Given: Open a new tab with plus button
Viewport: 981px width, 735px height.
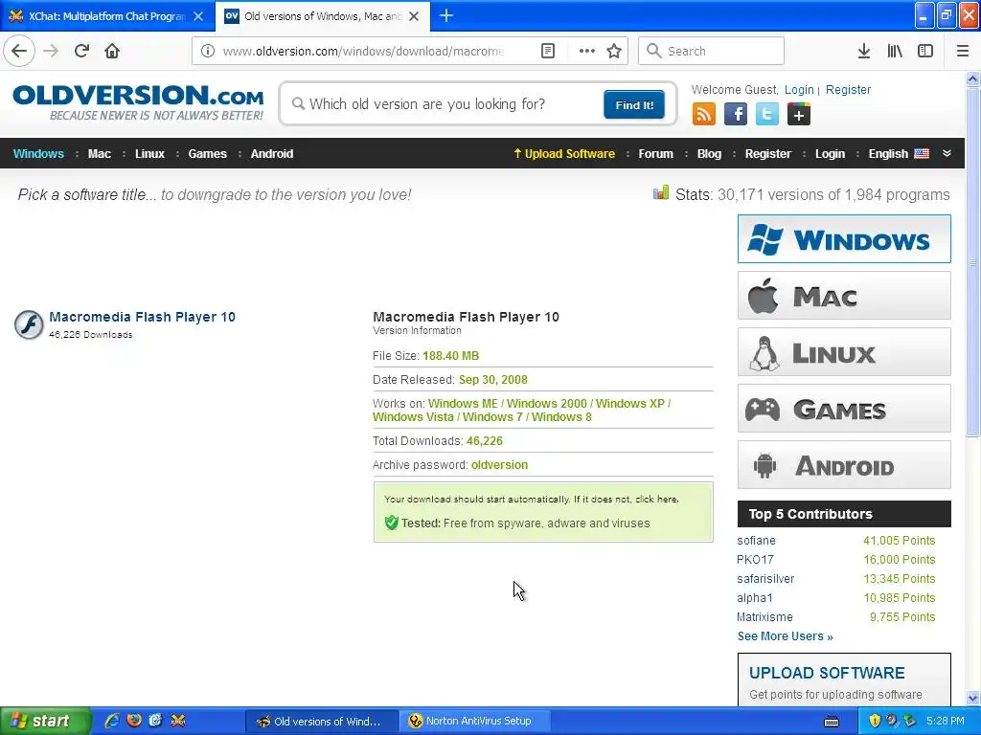Looking at the screenshot, I should 446,15.
